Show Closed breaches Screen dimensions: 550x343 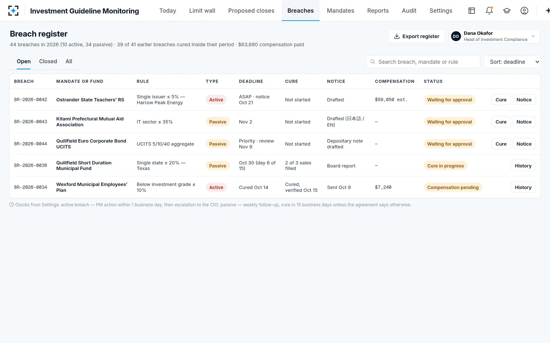click(x=48, y=61)
